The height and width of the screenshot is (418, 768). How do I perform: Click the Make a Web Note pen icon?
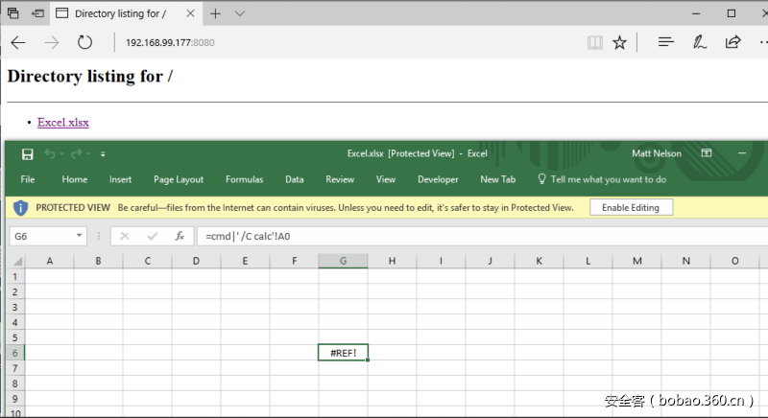point(700,42)
